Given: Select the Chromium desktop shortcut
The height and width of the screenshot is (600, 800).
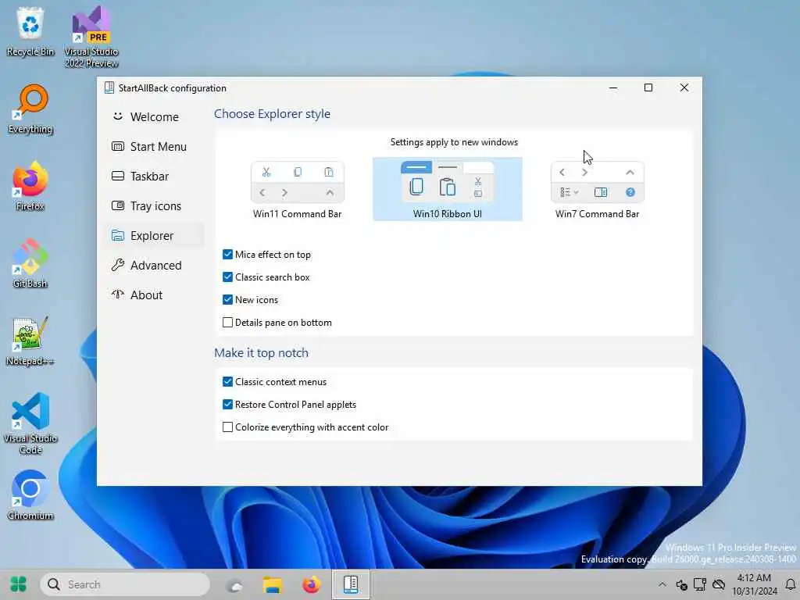Looking at the screenshot, I should (x=30, y=495).
